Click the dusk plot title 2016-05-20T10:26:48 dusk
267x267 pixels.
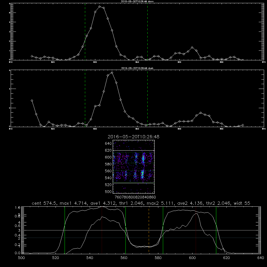(137, 68)
